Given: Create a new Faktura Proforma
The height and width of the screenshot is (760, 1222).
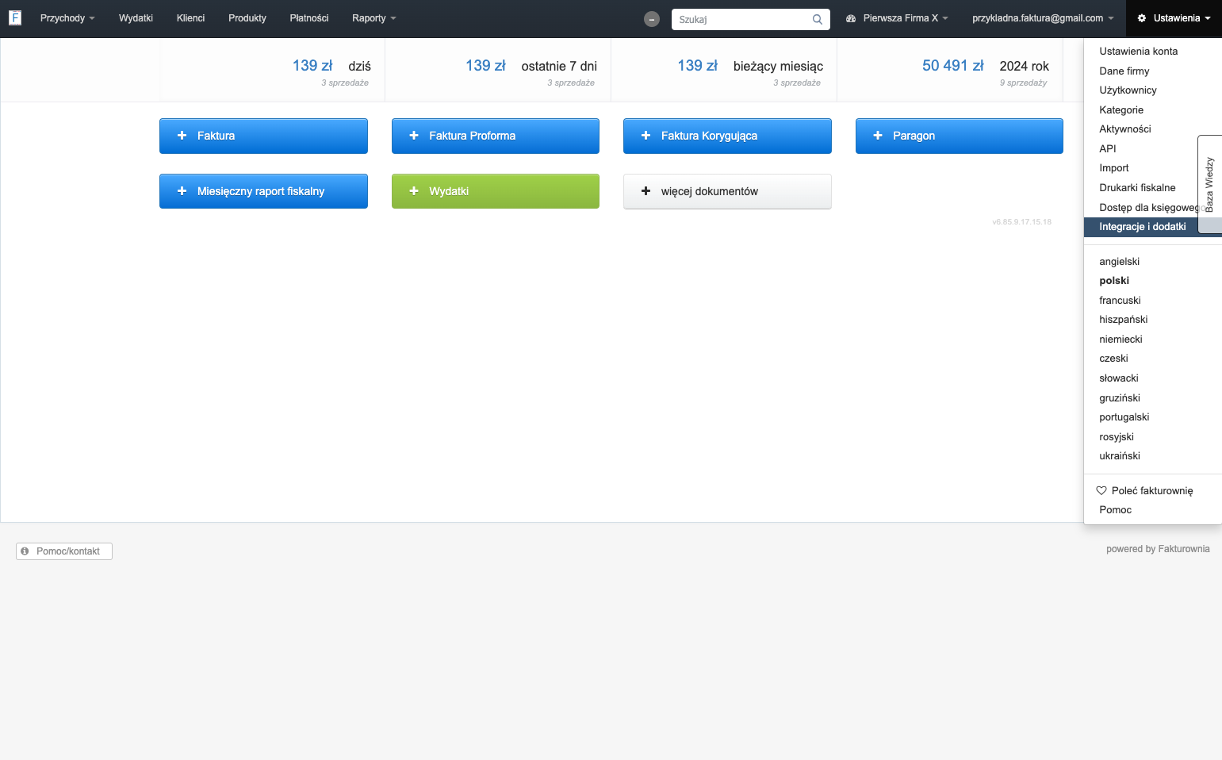Looking at the screenshot, I should [x=496, y=136].
